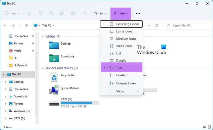213x130 pixels.
Task: Unpin Pictures using its pin icon
Action: (x=33, y=43)
